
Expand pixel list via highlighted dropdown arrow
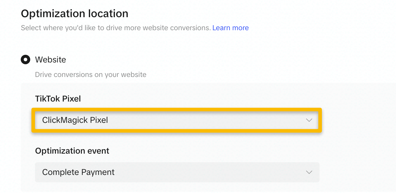pos(309,120)
